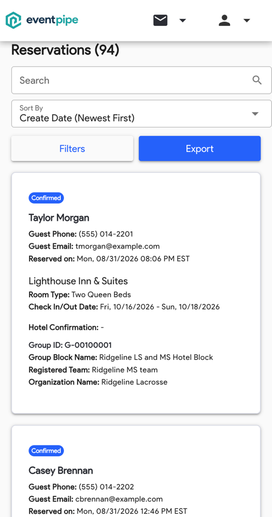Screen dimensions: 272x517
Task: Open the Casey Brennan guest name
Action: click(x=61, y=471)
